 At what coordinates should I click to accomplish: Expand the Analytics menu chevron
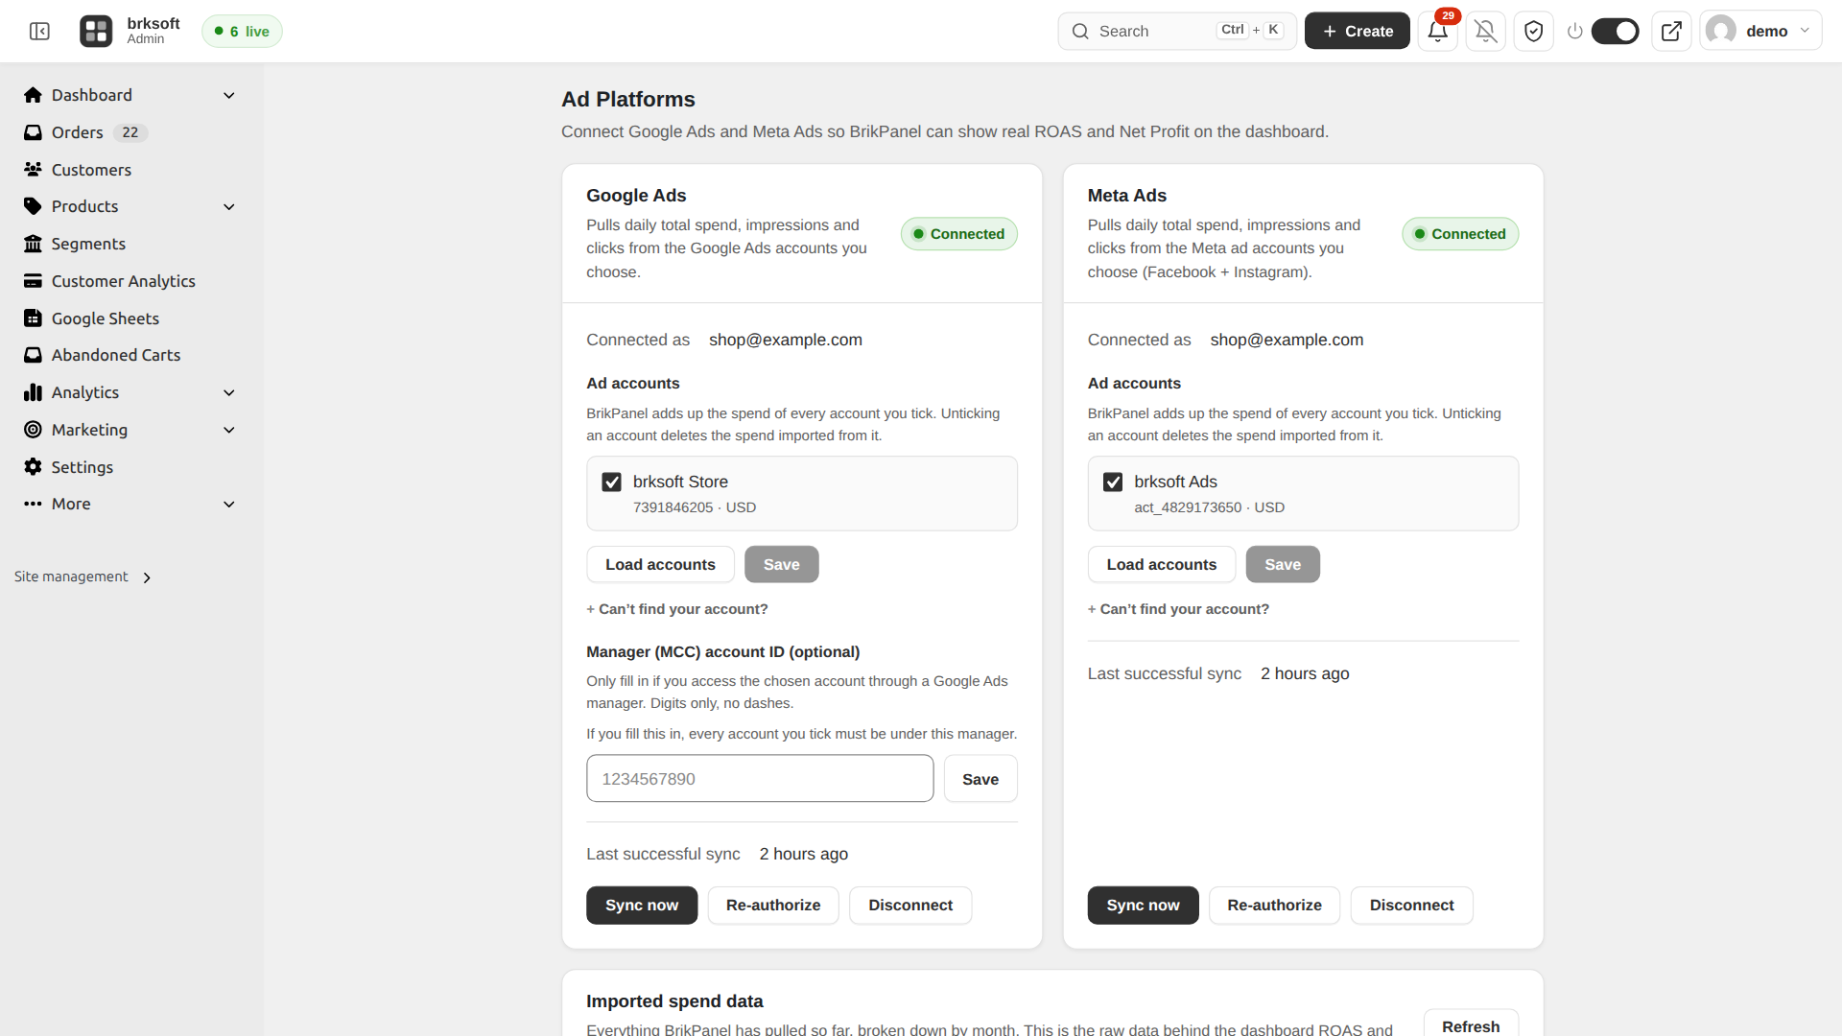click(x=229, y=392)
